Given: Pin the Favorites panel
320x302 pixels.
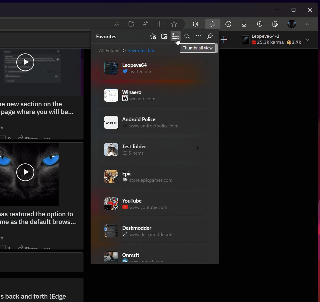Looking at the screenshot, I should (x=210, y=36).
